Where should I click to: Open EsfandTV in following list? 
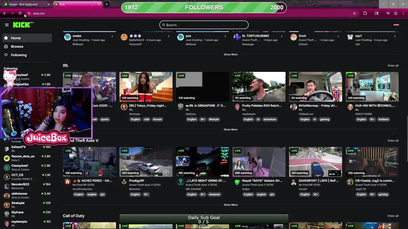pos(27,149)
